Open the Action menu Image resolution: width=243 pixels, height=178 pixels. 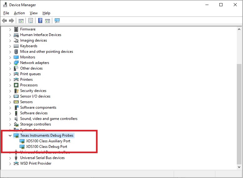click(x=19, y=13)
